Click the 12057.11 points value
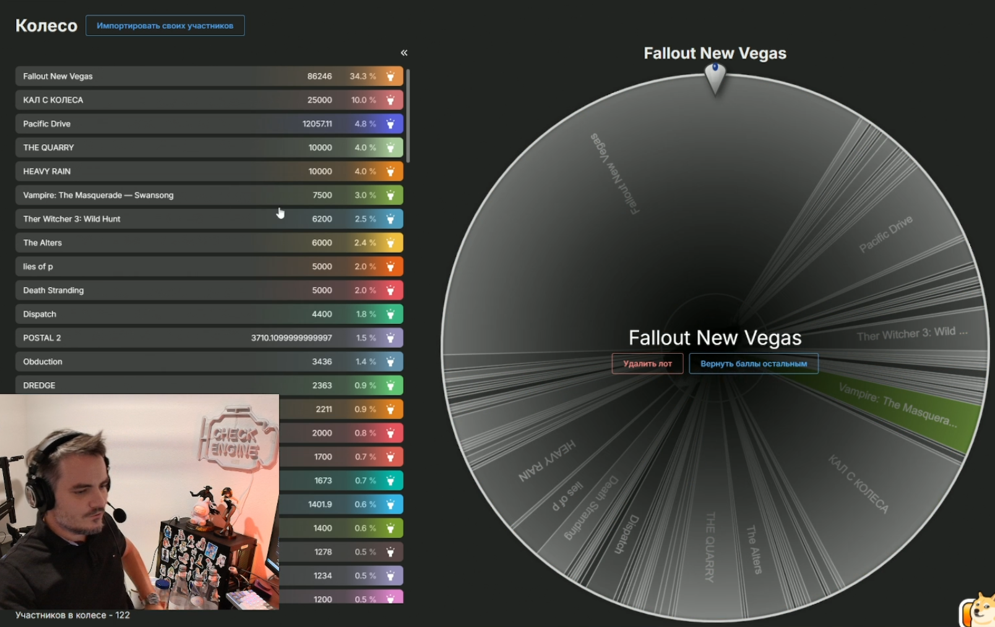This screenshot has width=995, height=627. (x=317, y=124)
